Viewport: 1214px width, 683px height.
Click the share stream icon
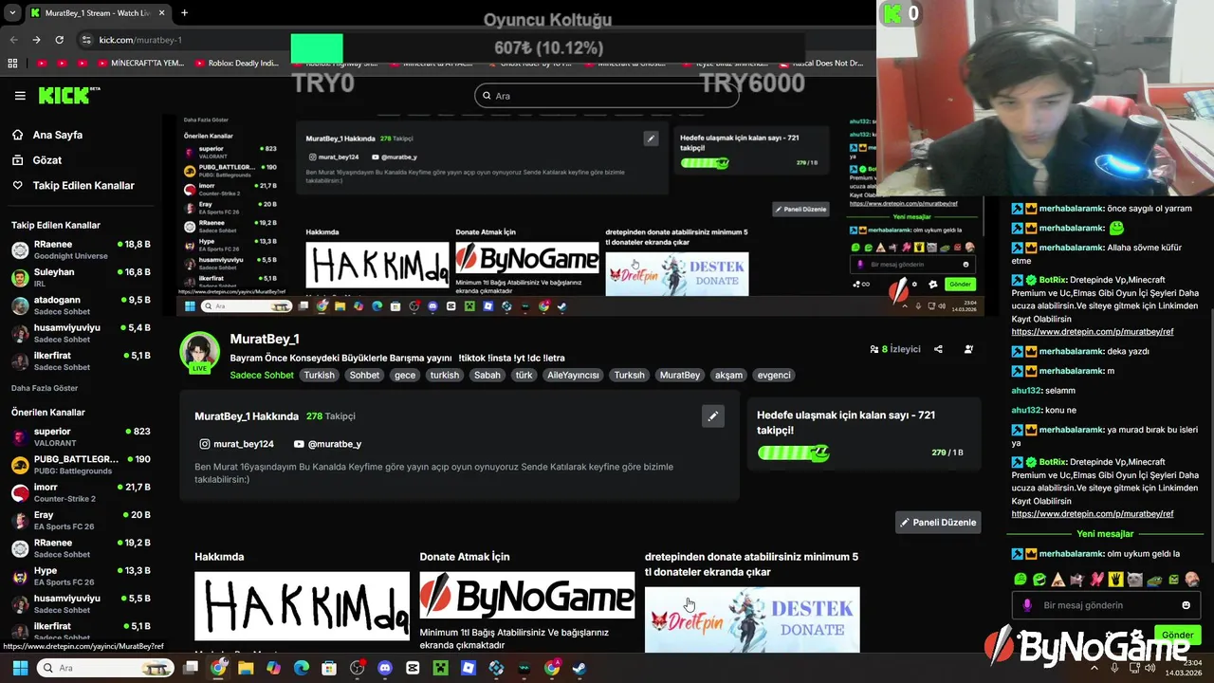point(938,349)
